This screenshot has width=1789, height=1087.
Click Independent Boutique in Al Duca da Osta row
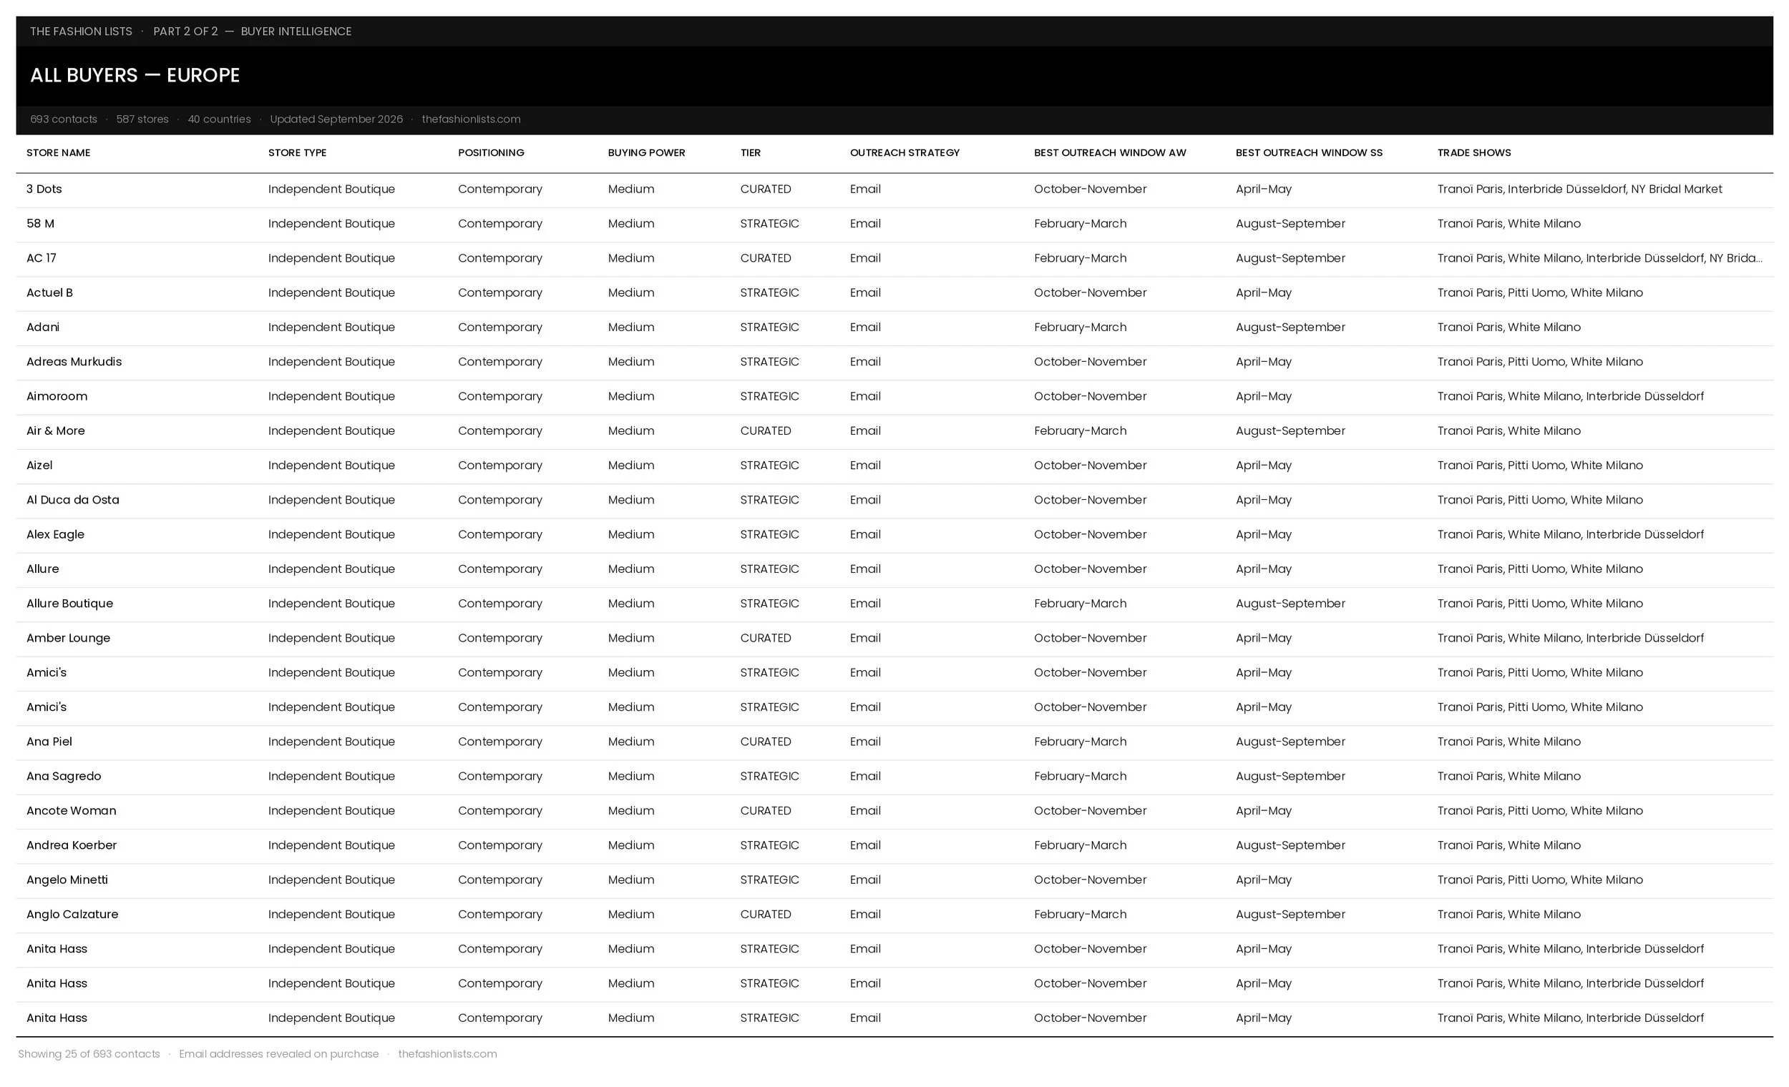pos(331,499)
